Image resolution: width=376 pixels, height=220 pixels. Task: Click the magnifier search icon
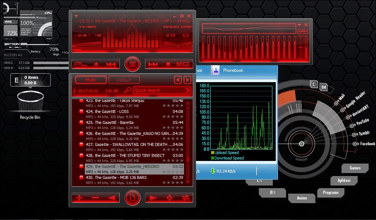[127, 90]
